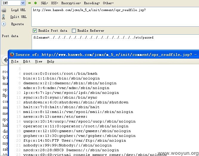Click the Execute play icon

4,24
